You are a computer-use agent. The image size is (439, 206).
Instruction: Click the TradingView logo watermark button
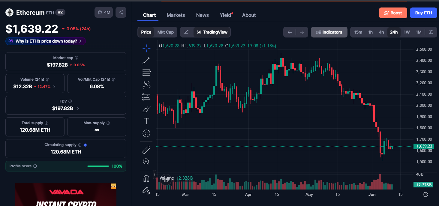click(x=166, y=179)
